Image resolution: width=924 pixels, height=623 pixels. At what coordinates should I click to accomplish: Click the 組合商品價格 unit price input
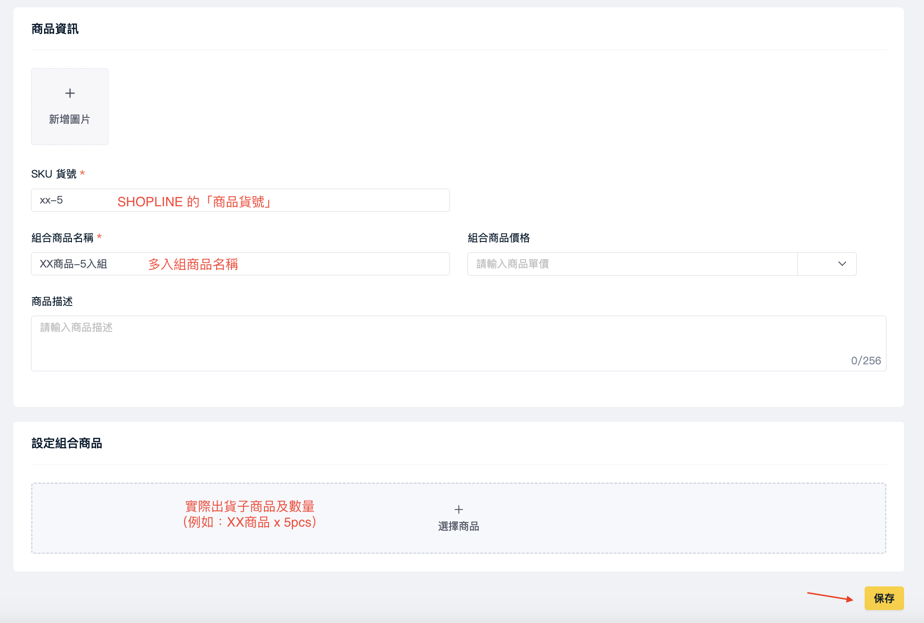coord(632,264)
